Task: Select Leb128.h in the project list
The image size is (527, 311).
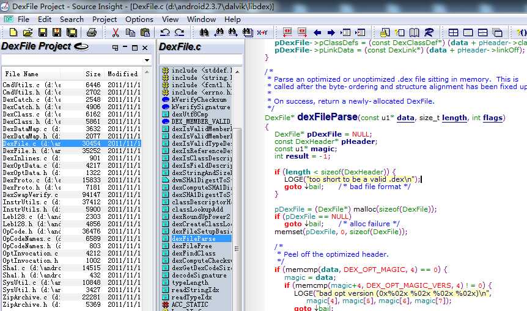Action: click(x=72, y=224)
